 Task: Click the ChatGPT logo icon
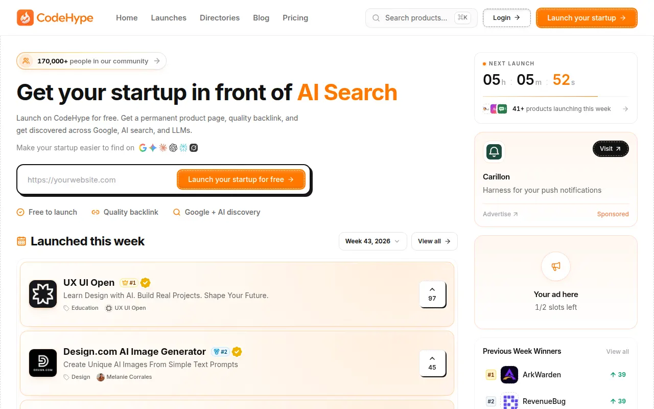coord(173,148)
